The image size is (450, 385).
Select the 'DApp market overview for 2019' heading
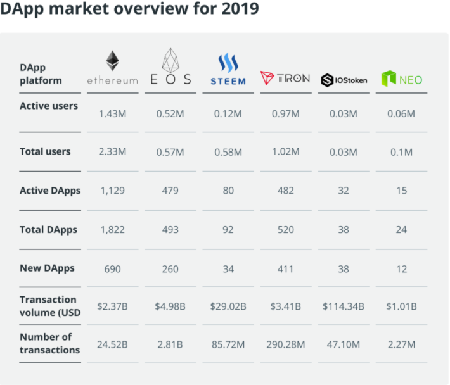pos(129,9)
